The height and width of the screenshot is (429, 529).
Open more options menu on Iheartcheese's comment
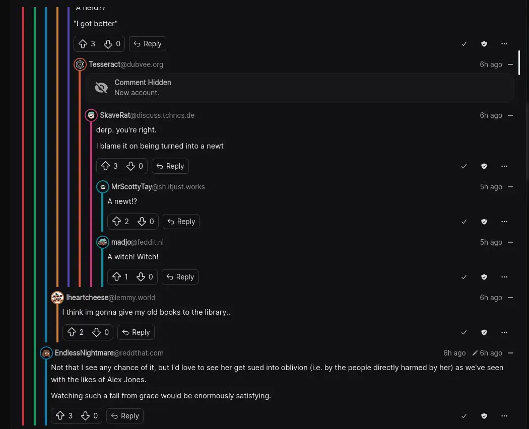pos(504,332)
